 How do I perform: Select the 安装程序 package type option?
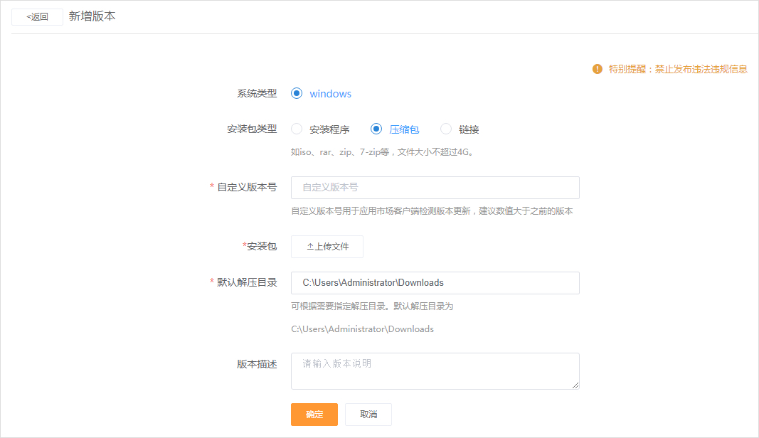point(296,129)
